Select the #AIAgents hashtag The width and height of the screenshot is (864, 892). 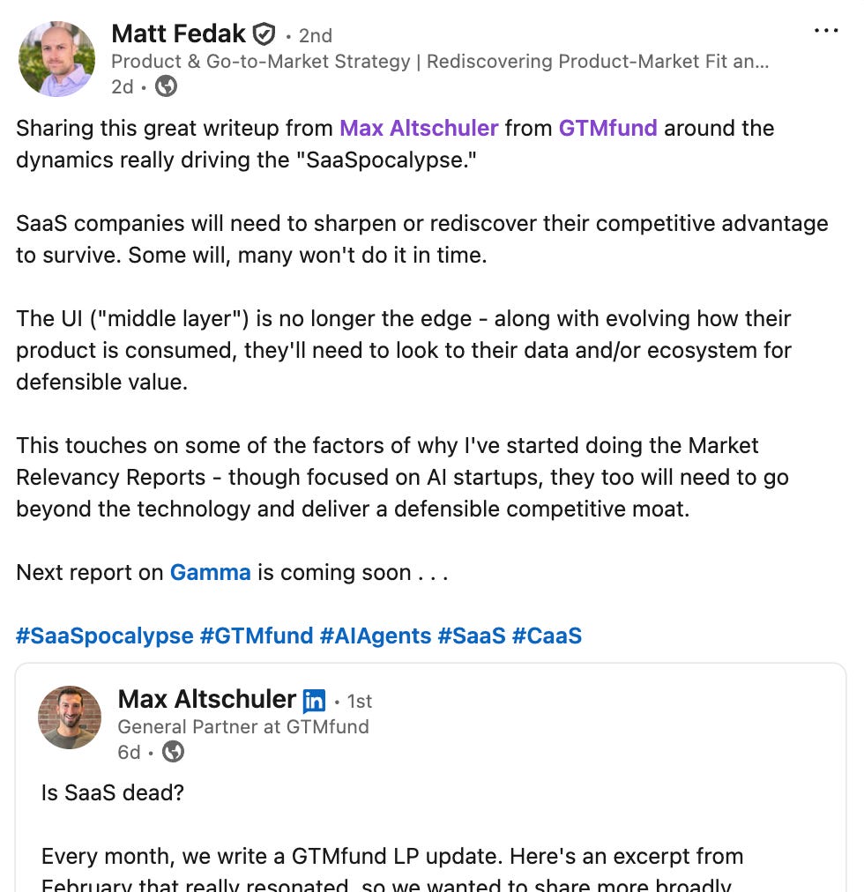(376, 636)
